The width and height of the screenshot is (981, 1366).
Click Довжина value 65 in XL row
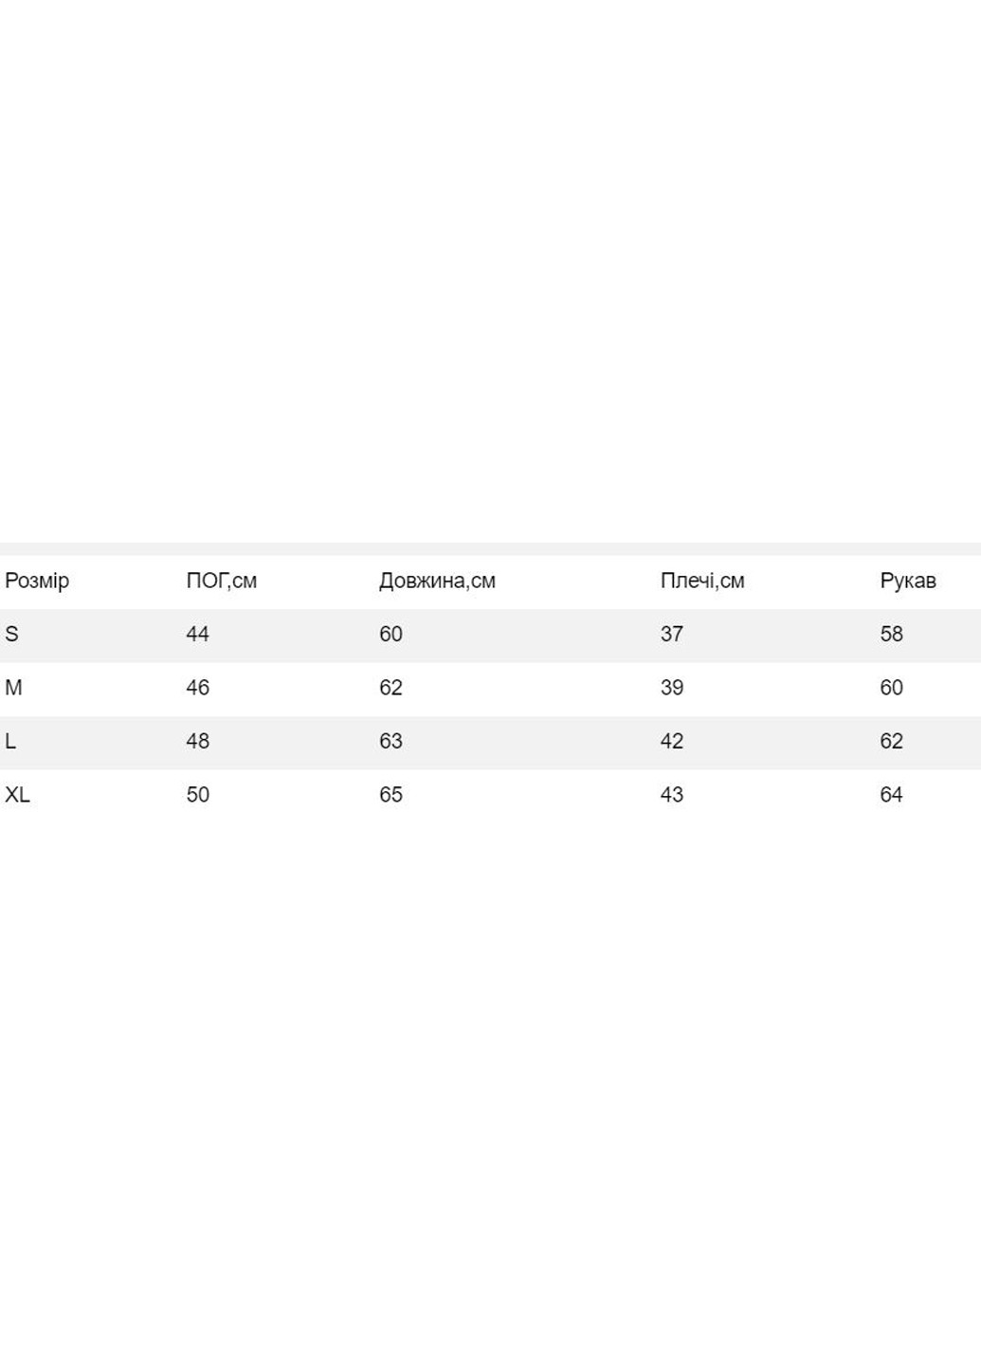(391, 795)
